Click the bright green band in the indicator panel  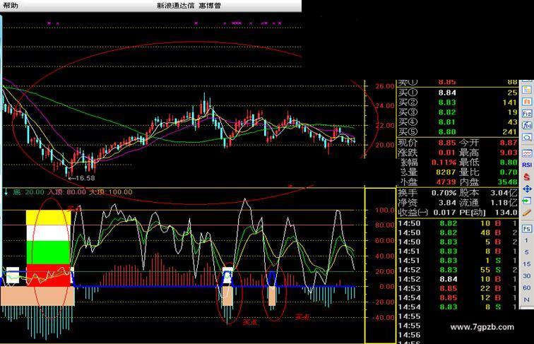(48, 252)
